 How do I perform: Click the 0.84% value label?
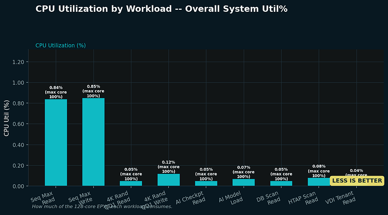(x=56, y=88)
